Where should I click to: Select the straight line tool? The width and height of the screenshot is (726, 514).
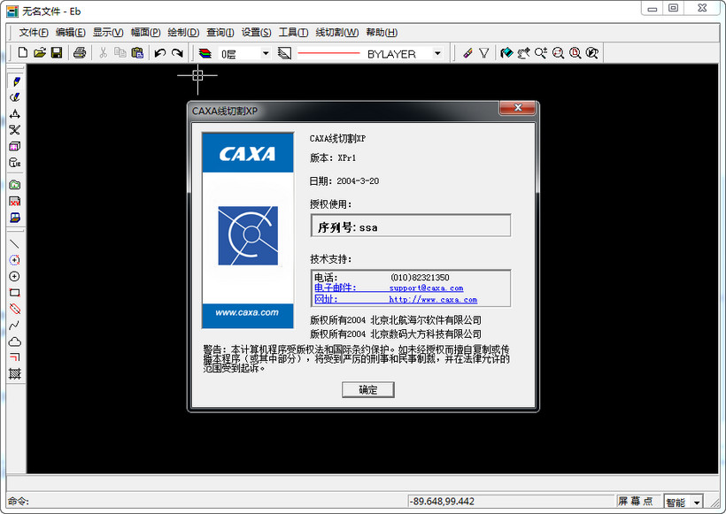[15, 244]
